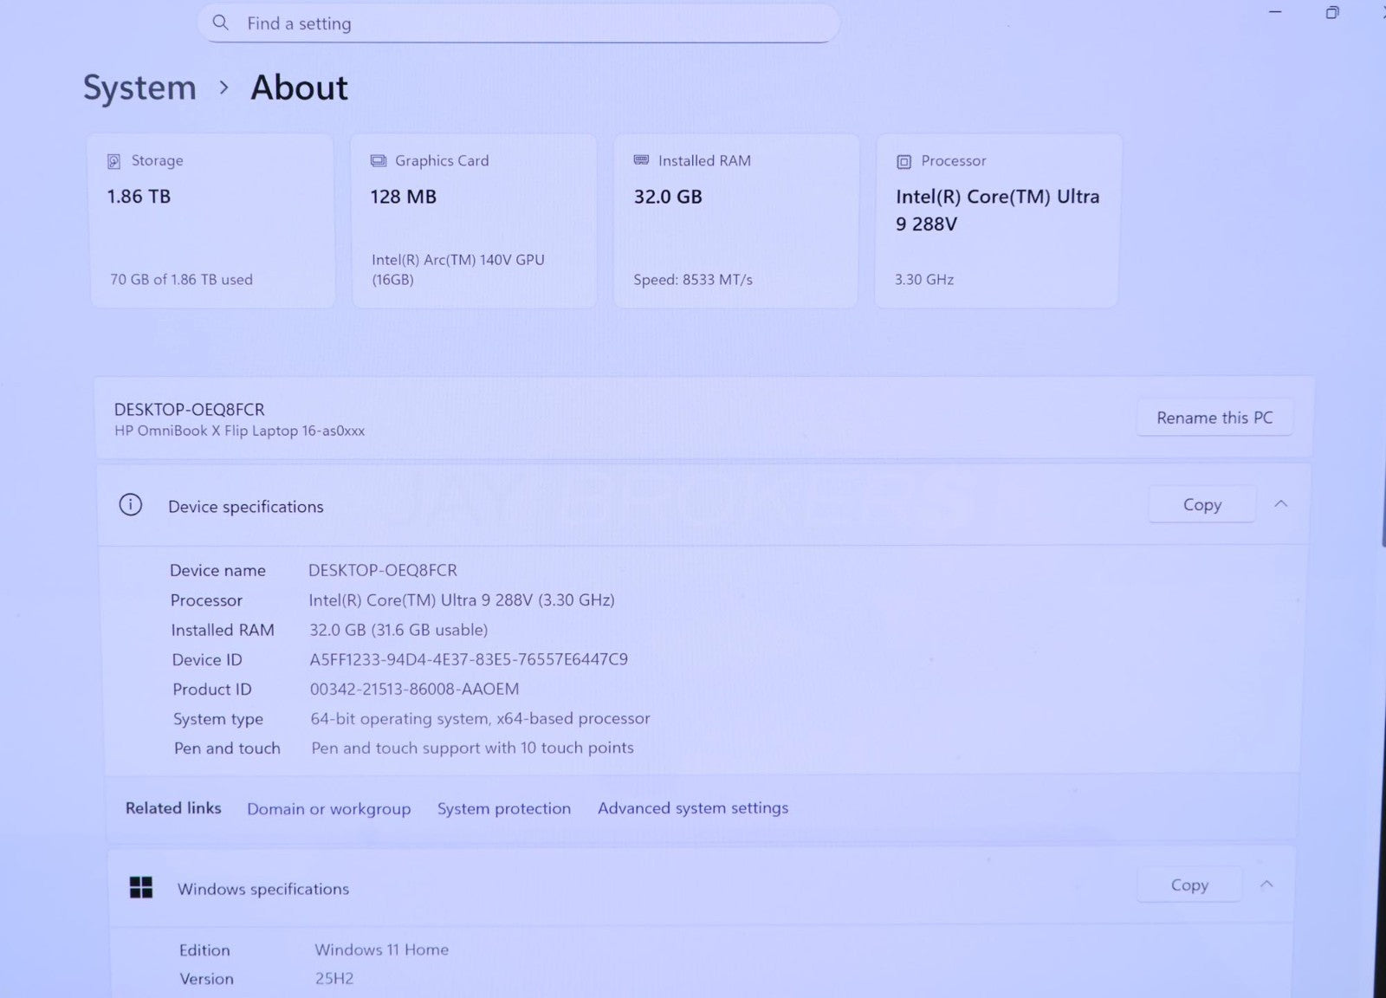Go back to System breadcrumb
Screen dimensions: 1386x998
click(x=139, y=87)
